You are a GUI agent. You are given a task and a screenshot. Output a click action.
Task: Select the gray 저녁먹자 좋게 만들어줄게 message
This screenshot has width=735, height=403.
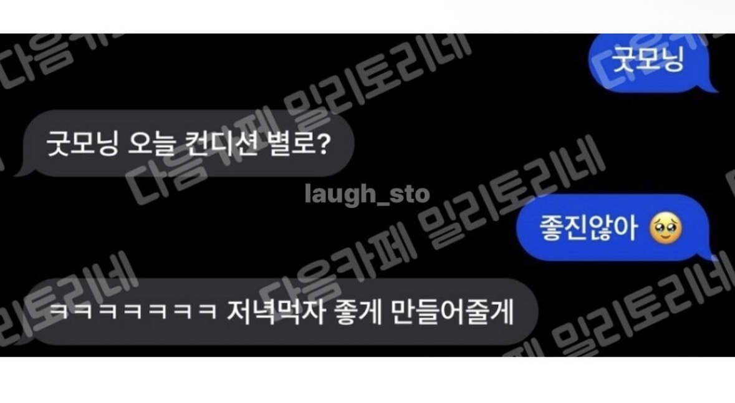point(281,311)
